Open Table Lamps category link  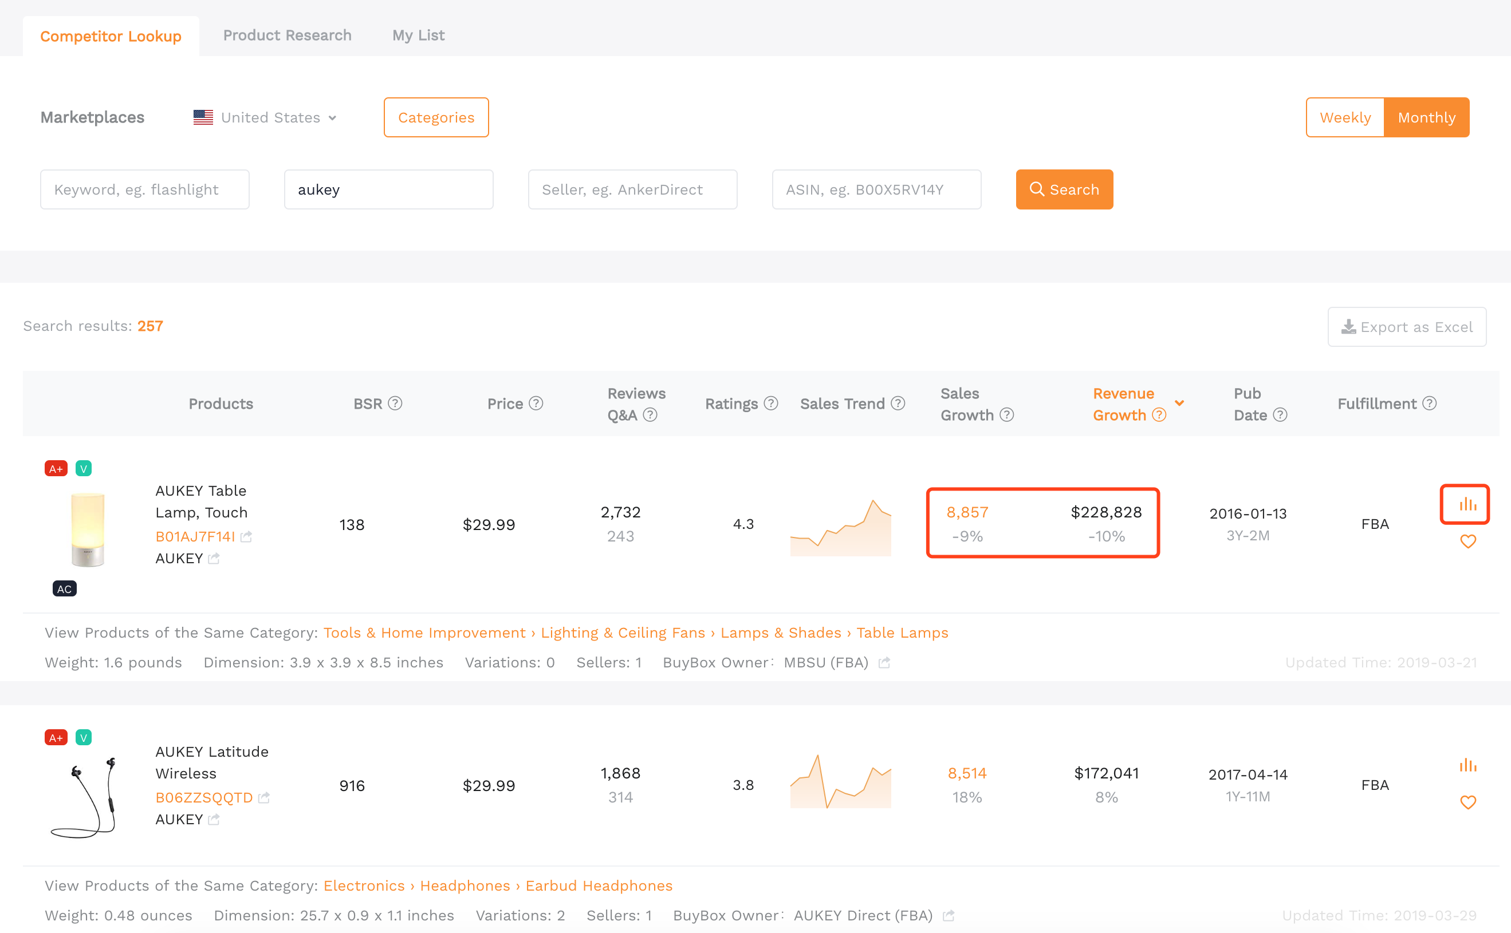[902, 632]
